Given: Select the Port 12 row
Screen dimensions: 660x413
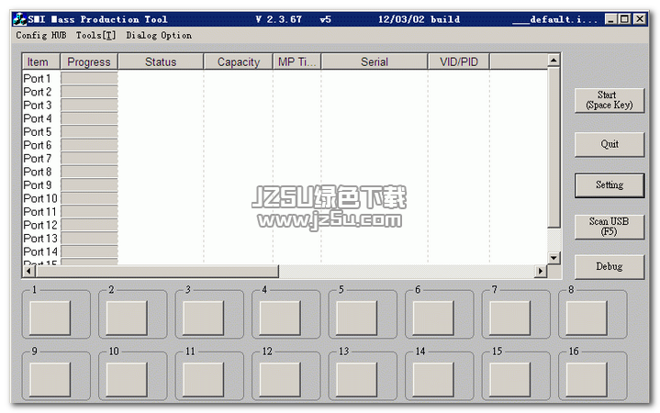Looking at the screenshot, I should tap(285, 225).
